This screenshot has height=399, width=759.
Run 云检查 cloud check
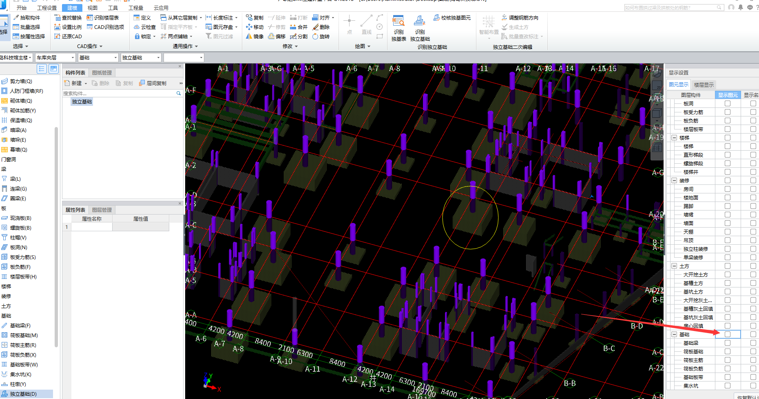point(145,27)
